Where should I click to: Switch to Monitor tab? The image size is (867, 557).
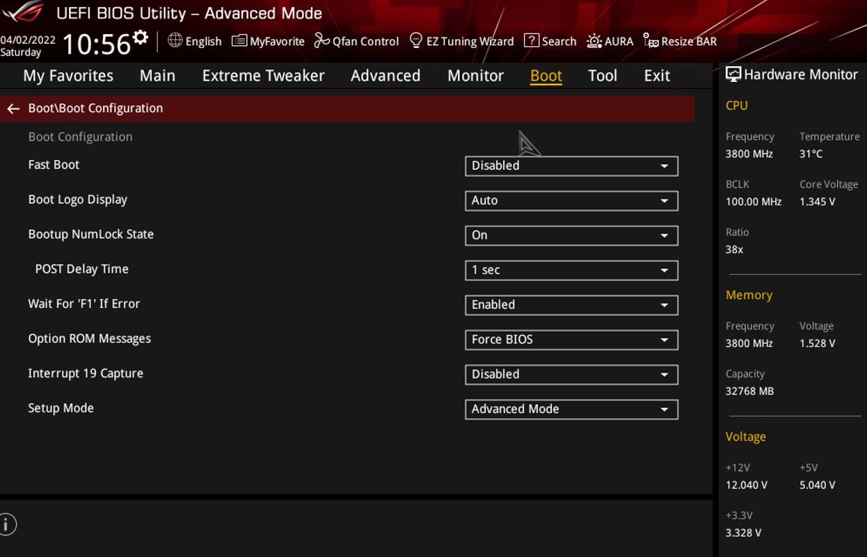tap(475, 76)
